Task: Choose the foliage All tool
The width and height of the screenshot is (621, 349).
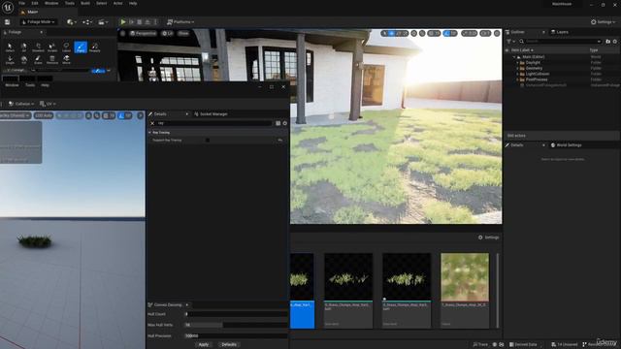Action: pyautogui.click(x=23, y=48)
